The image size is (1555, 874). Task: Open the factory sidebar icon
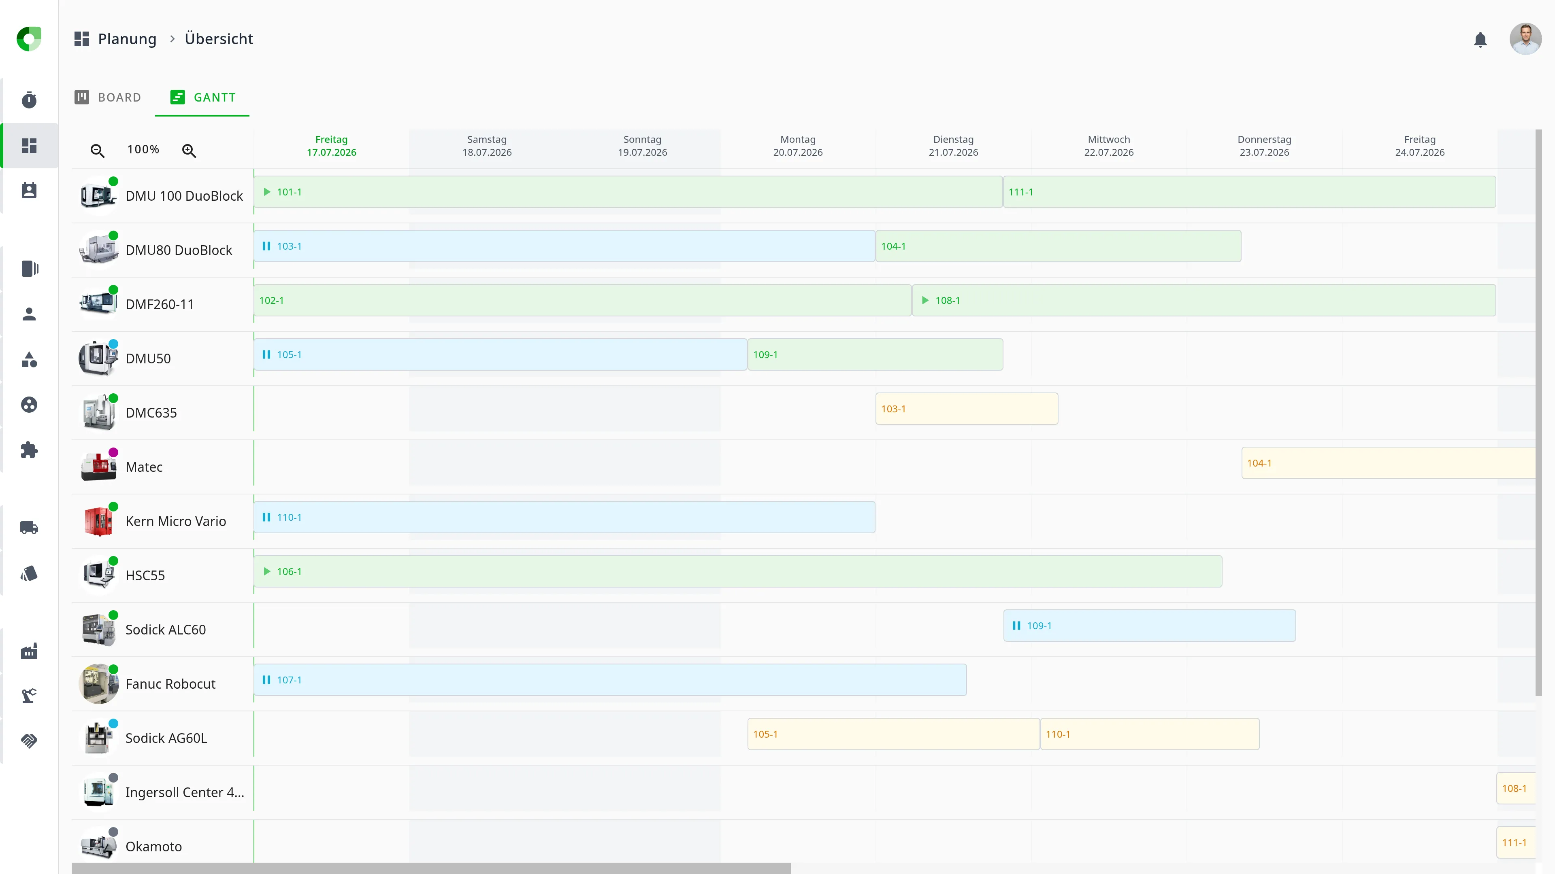click(x=29, y=651)
